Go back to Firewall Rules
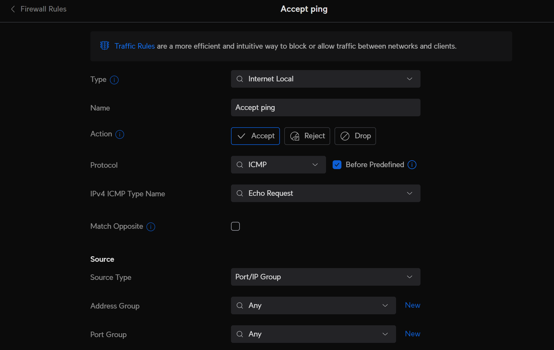Screen dimensions: 554x350 click(x=43, y=9)
